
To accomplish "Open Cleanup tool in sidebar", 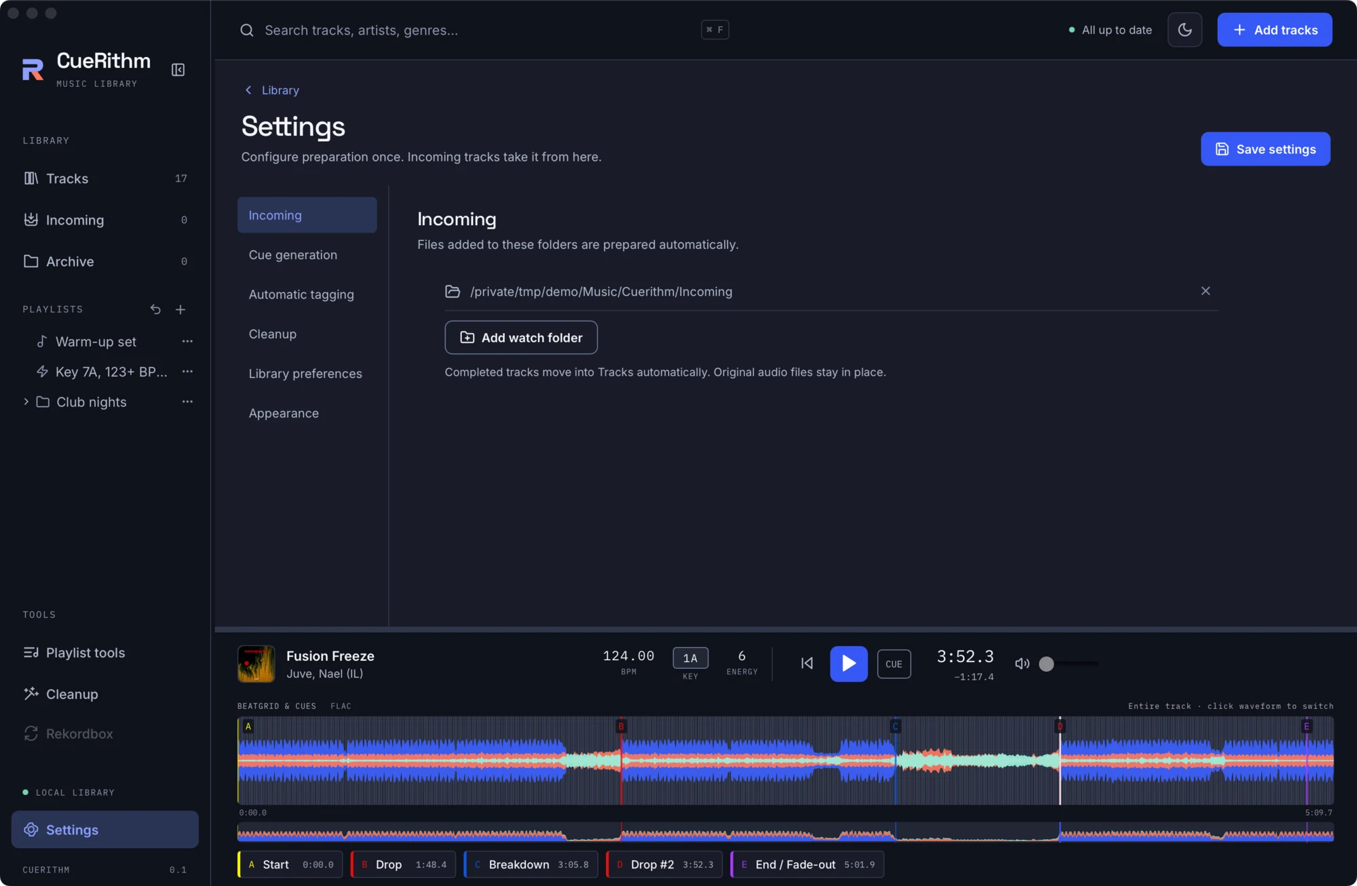I will pyautogui.click(x=105, y=694).
